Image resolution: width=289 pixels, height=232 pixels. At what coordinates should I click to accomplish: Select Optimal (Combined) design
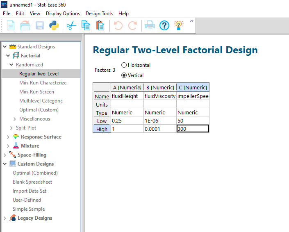point(35,173)
